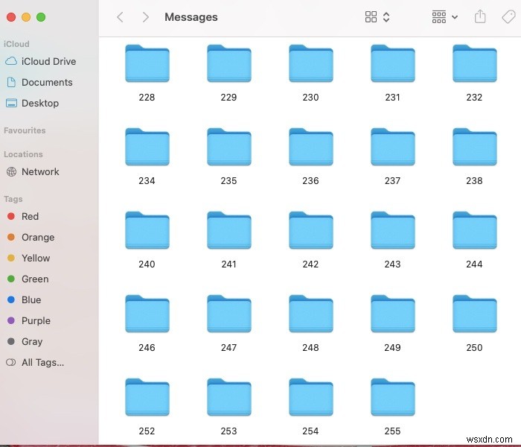Open All Tags… in the sidebar
The height and width of the screenshot is (447, 521).
[x=35, y=362]
